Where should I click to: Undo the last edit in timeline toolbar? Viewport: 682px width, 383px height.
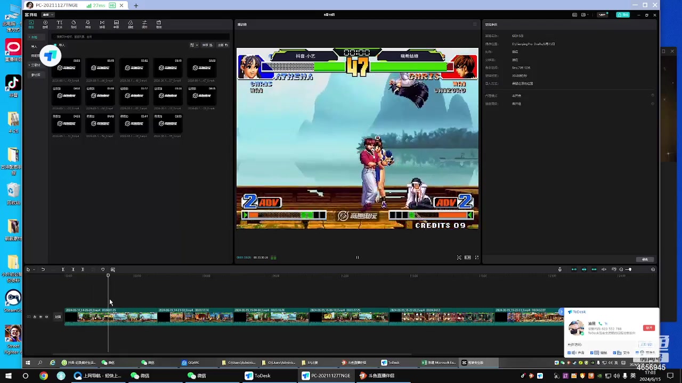pyautogui.click(x=43, y=270)
